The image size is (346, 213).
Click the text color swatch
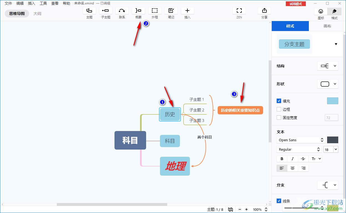(x=332, y=140)
